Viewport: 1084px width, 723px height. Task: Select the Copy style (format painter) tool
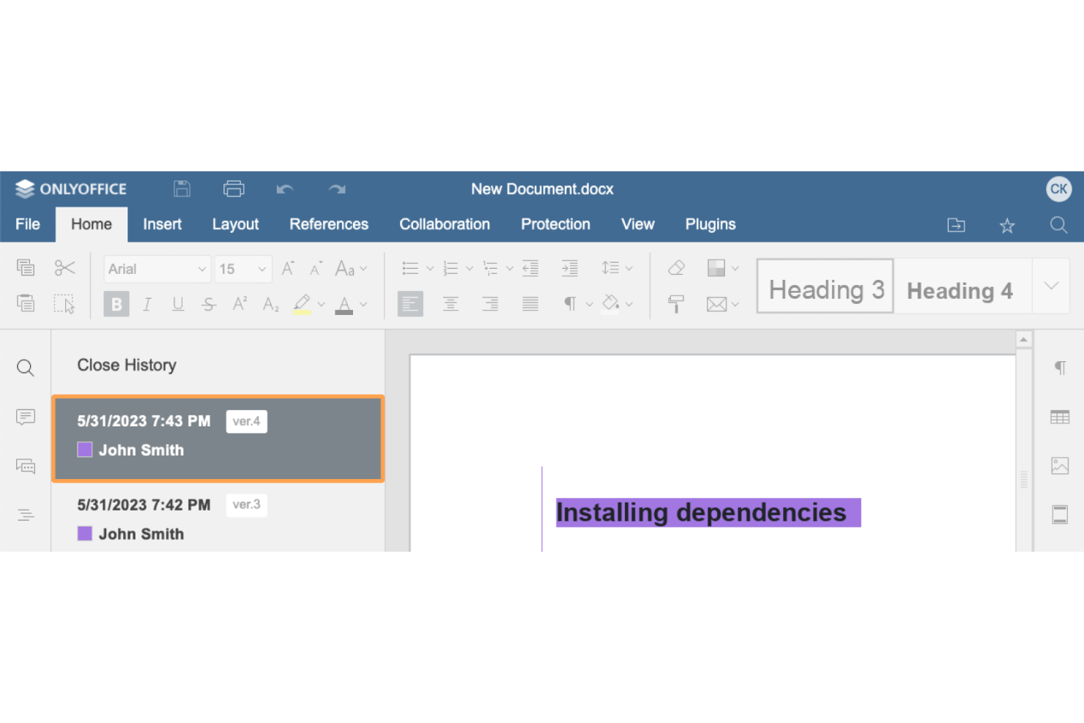click(x=675, y=304)
